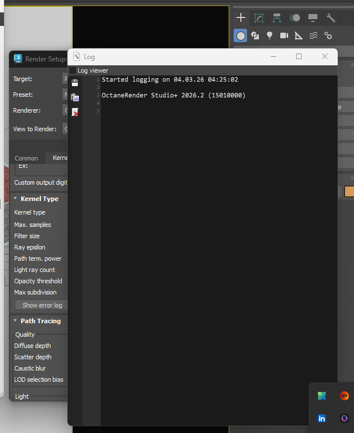Click the LOD selection bias label
The width and height of the screenshot is (354, 433).
pyautogui.click(x=39, y=380)
